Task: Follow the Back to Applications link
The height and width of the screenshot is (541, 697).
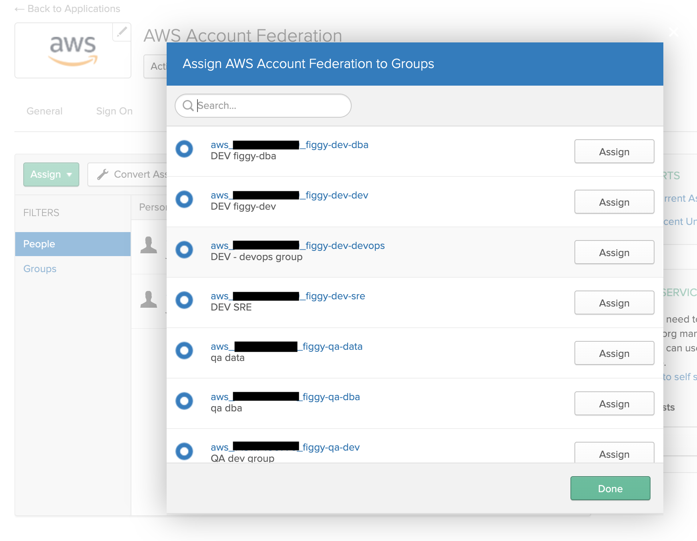Action: [x=67, y=8]
